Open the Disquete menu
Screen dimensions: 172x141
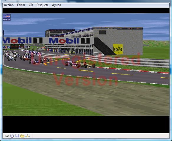[42, 5]
